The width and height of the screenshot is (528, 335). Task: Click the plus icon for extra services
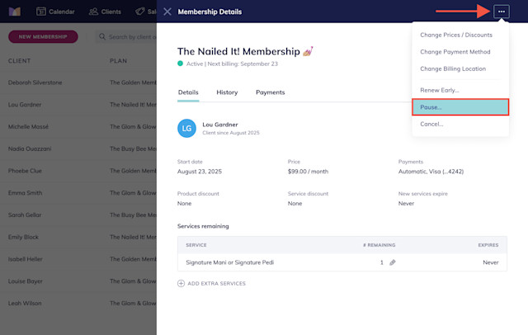[181, 283]
